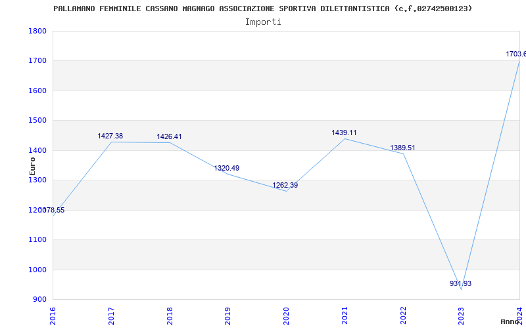The image size is (526, 328).
Task: Click the 1703.6 value label for 2024
Action: [x=516, y=54]
